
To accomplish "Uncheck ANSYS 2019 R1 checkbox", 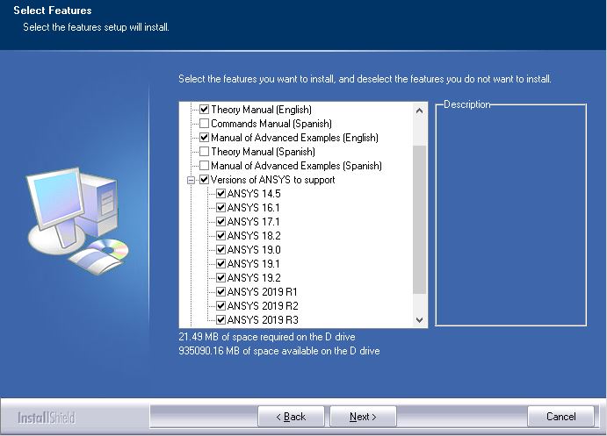I will [x=221, y=292].
